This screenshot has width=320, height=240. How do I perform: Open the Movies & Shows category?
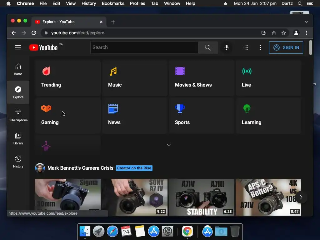[x=202, y=78]
